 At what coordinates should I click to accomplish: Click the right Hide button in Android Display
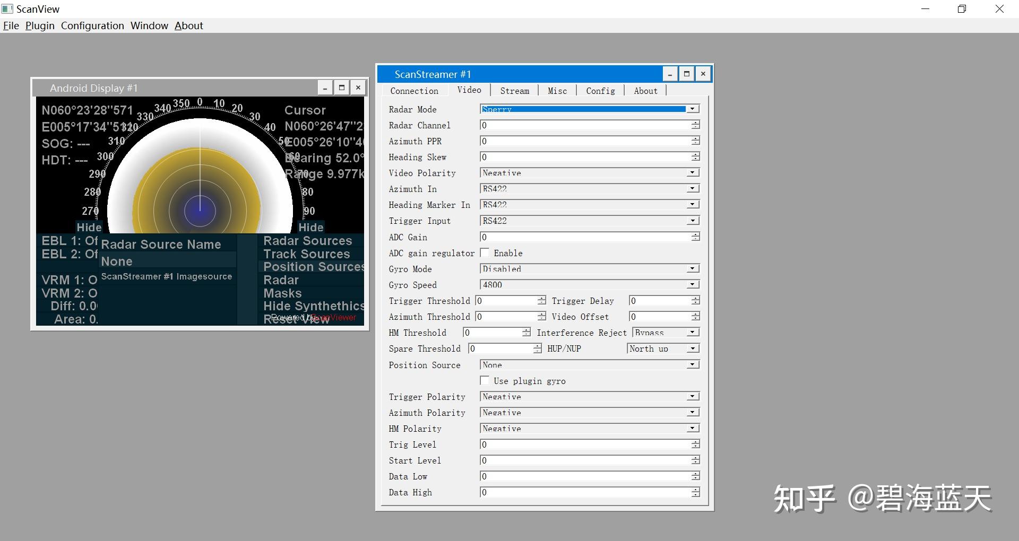[x=311, y=227]
